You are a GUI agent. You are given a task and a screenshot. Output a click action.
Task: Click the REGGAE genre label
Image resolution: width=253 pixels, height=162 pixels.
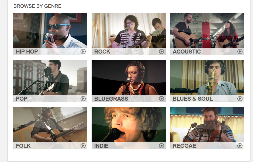(x=184, y=146)
